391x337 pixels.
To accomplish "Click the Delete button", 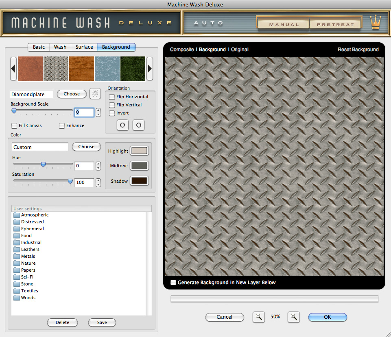I will (x=62, y=322).
